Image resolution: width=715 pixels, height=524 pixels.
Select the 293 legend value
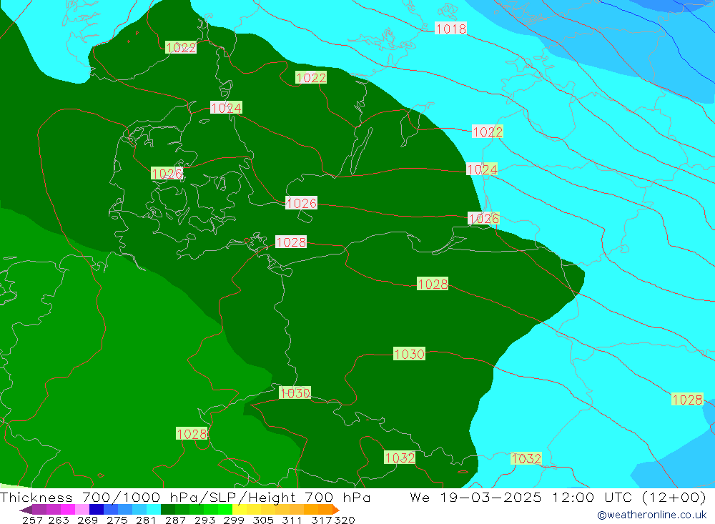(x=204, y=520)
